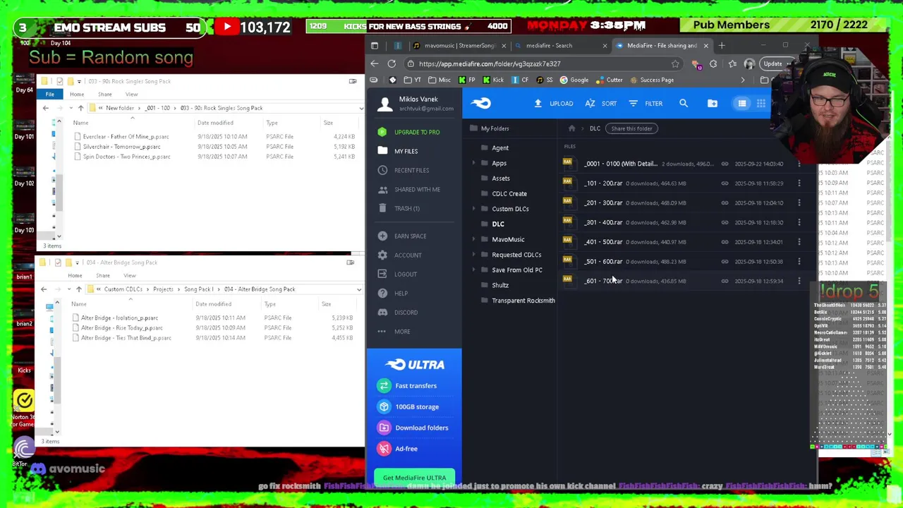Open Trash (1) in MediaFire sidebar
The image size is (903, 508).
tap(399, 208)
